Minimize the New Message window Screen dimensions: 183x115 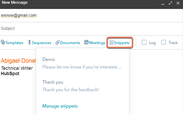click(x=163, y=4)
